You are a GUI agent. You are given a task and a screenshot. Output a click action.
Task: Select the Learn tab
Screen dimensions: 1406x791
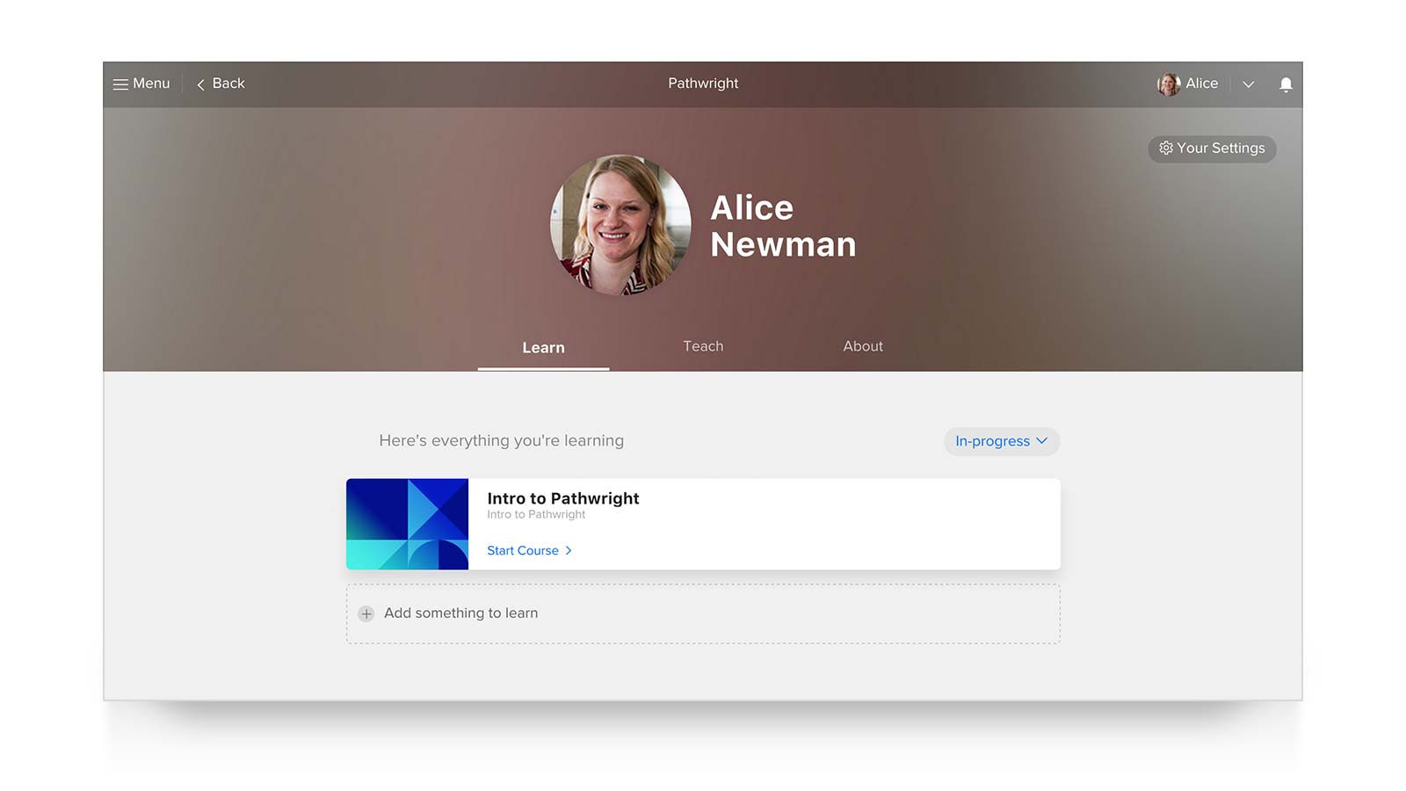click(x=543, y=348)
